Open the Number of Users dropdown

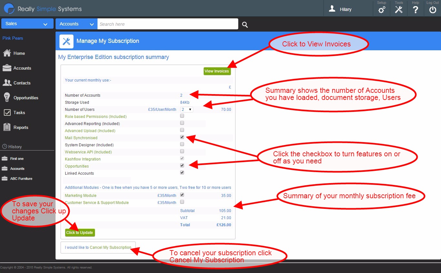187,109
